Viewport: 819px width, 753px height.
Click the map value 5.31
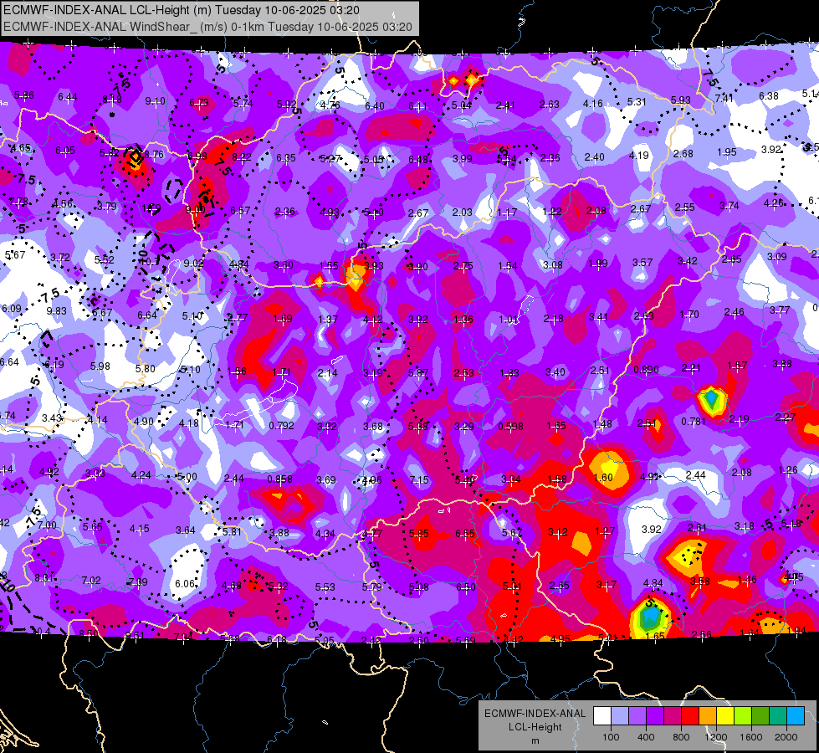click(637, 101)
